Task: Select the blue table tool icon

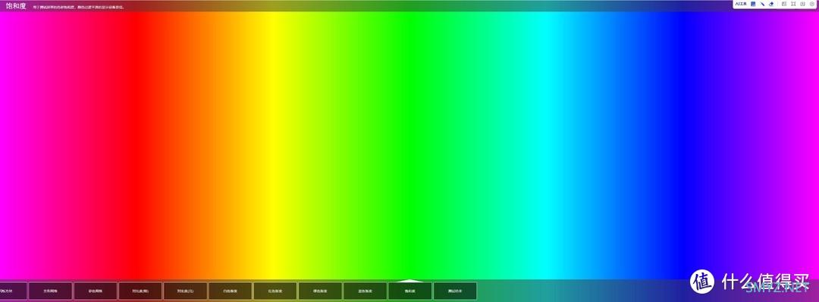Action: click(753, 4)
